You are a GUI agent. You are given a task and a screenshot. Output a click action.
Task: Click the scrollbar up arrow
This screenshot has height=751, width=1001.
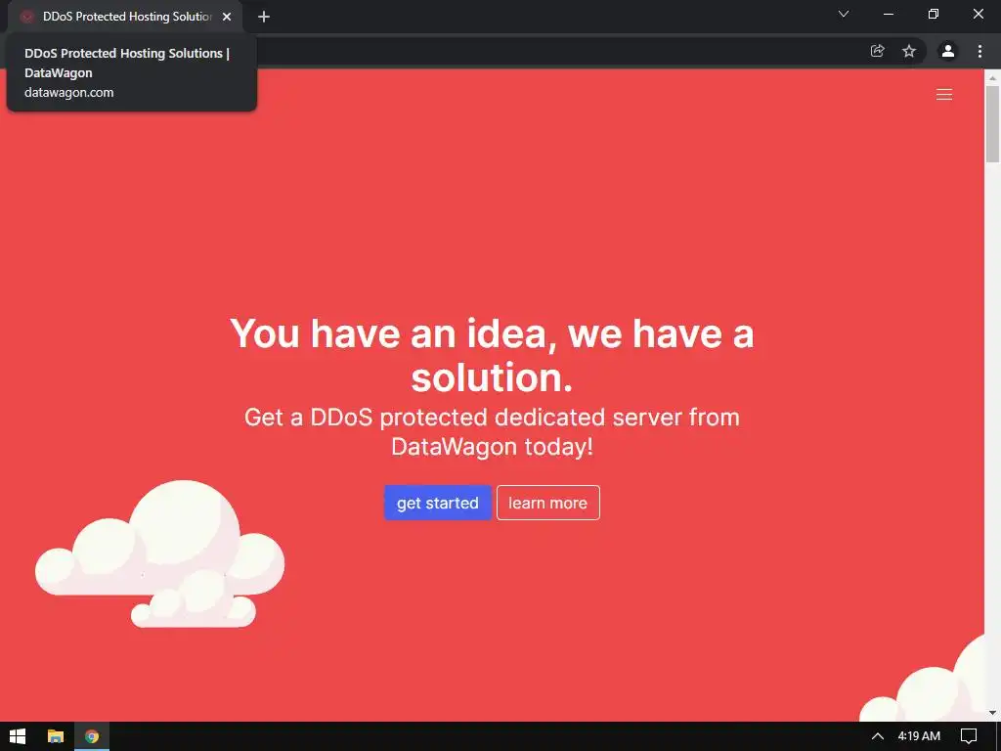992,77
